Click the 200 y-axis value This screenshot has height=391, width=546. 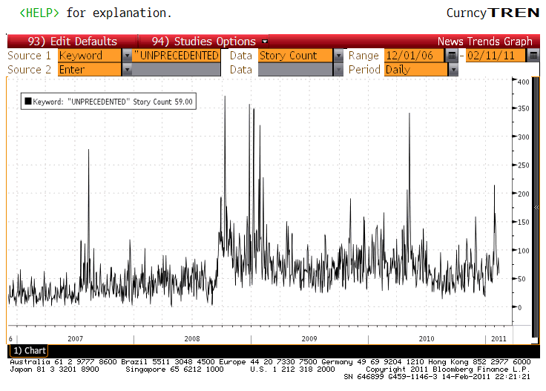[523, 194]
